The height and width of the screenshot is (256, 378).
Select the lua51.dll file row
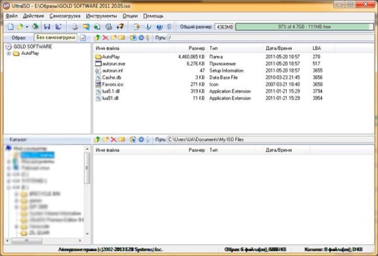(209, 98)
